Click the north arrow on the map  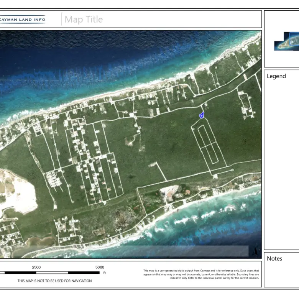click(255, 251)
